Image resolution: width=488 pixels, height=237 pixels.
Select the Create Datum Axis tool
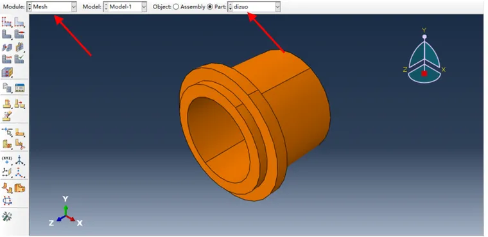coord(19,161)
